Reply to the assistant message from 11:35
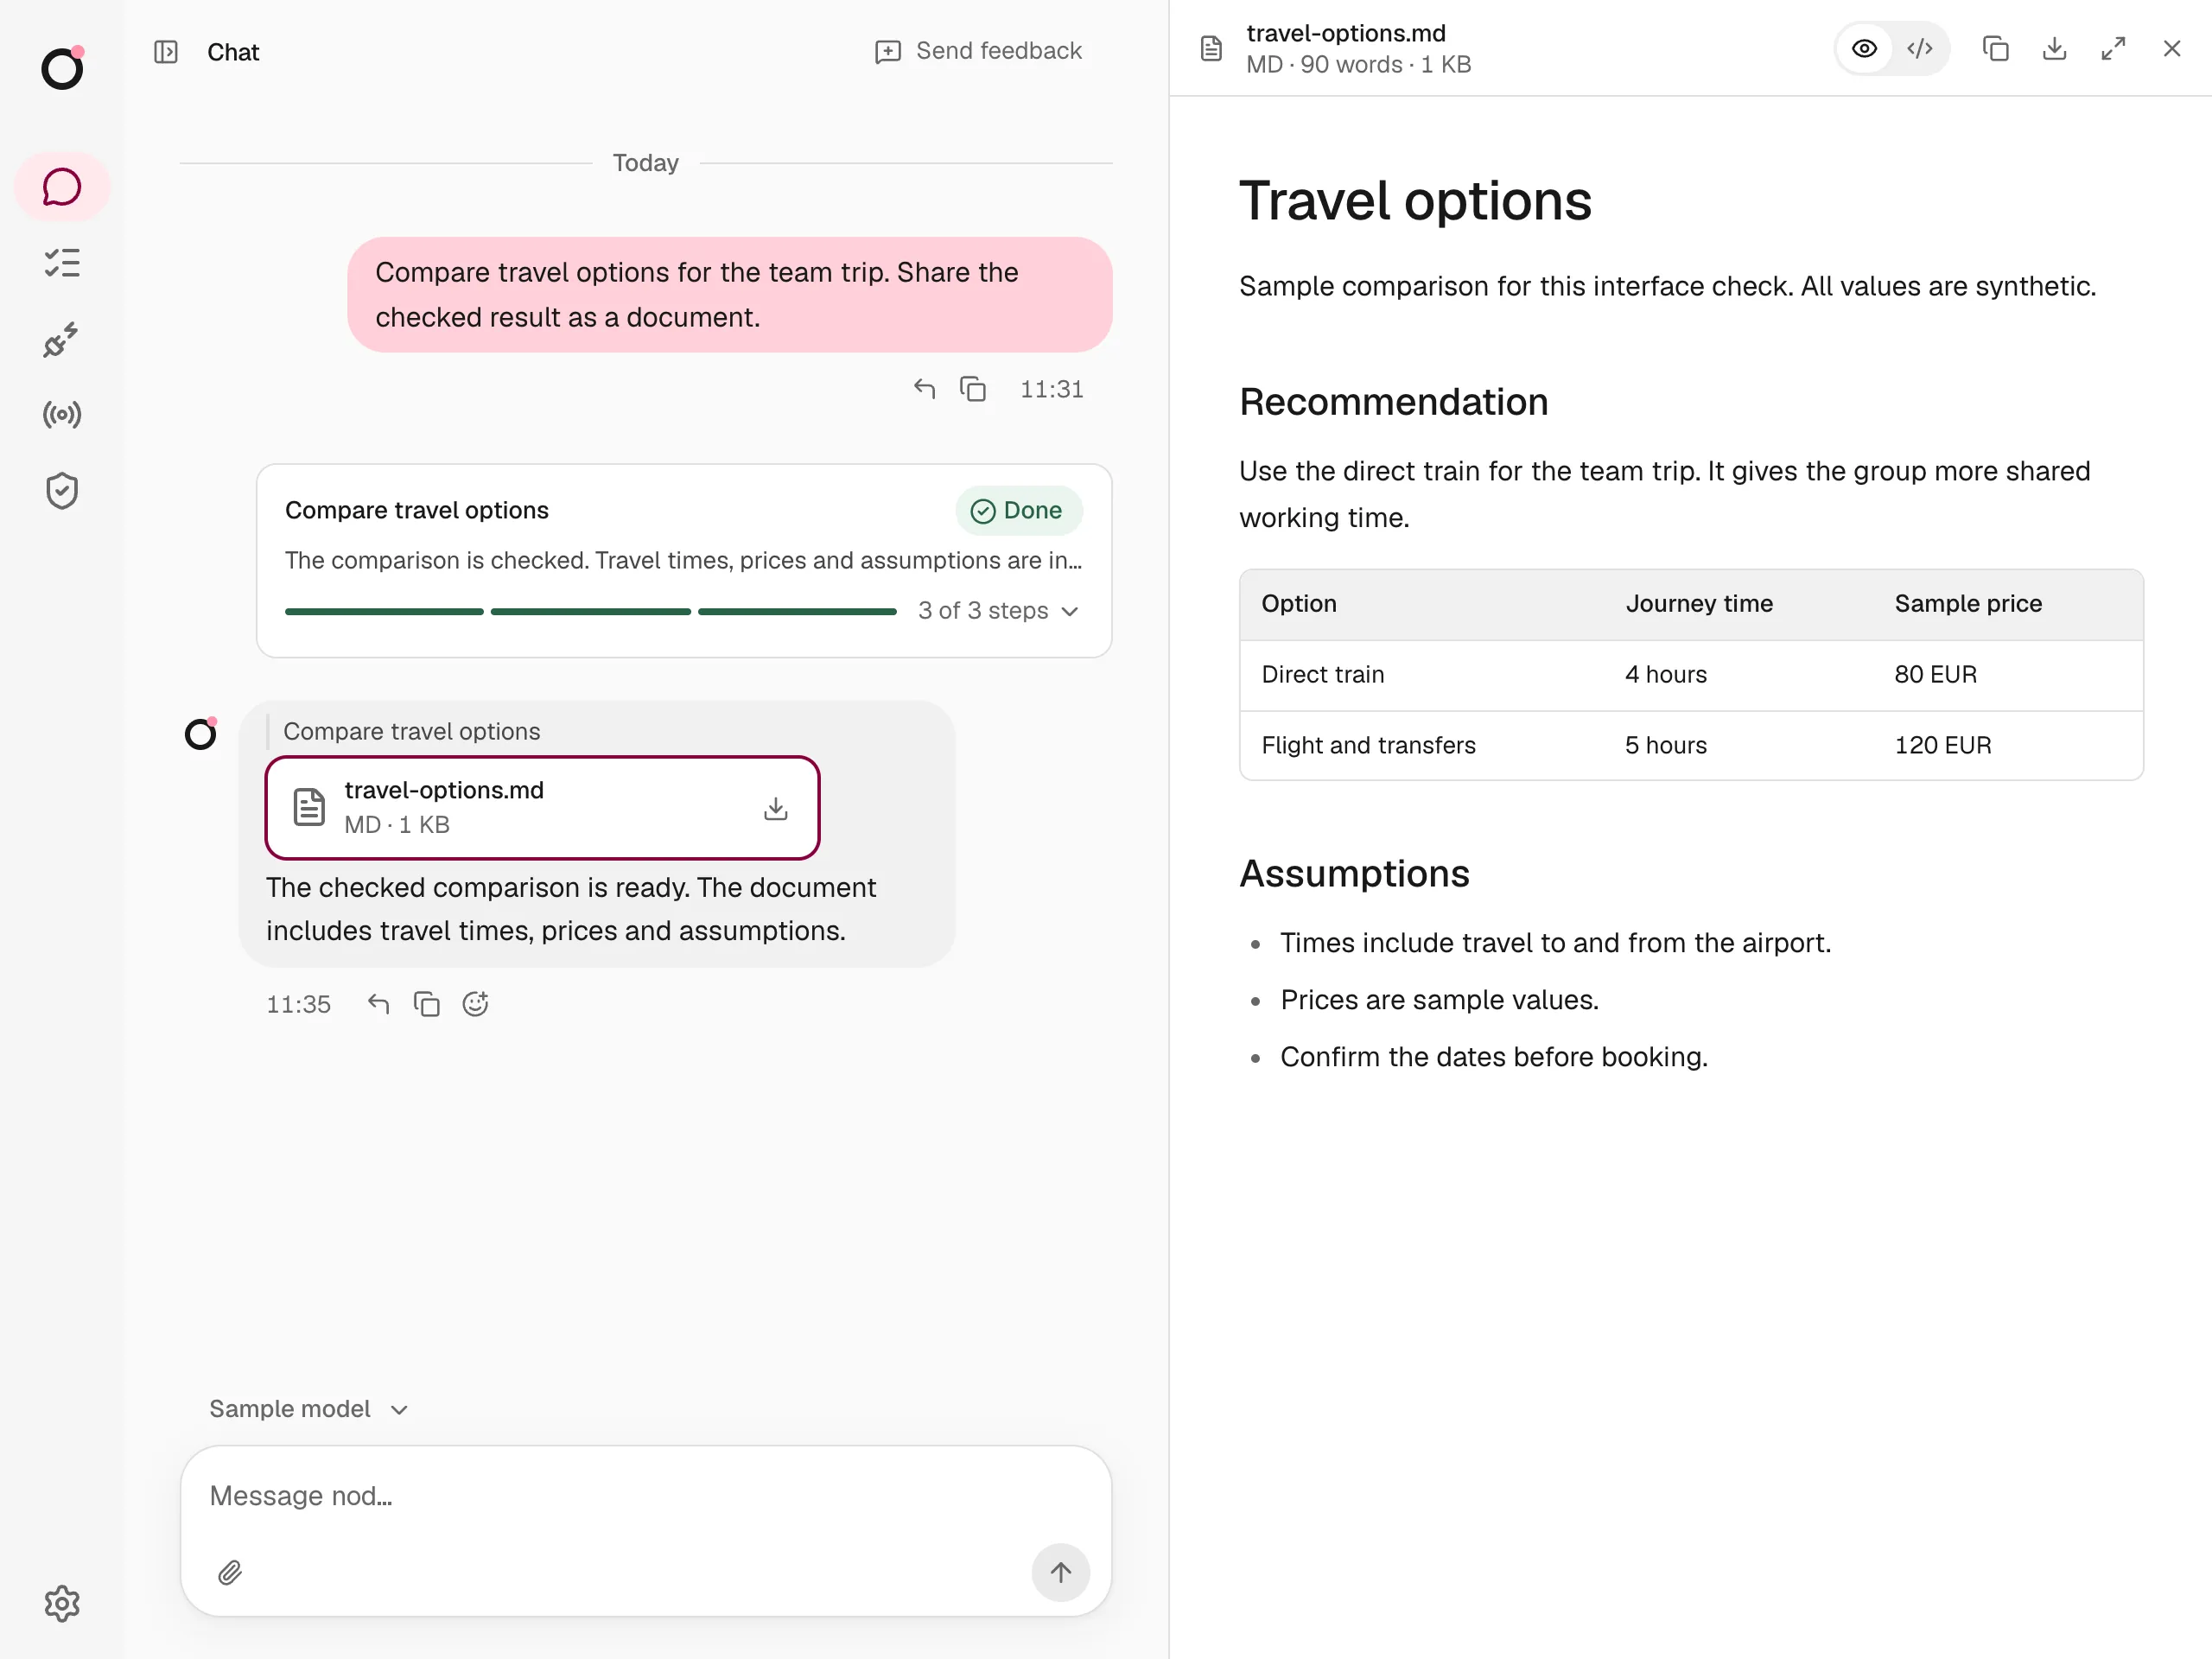The height and width of the screenshot is (1659, 2212). (x=378, y=1003)
